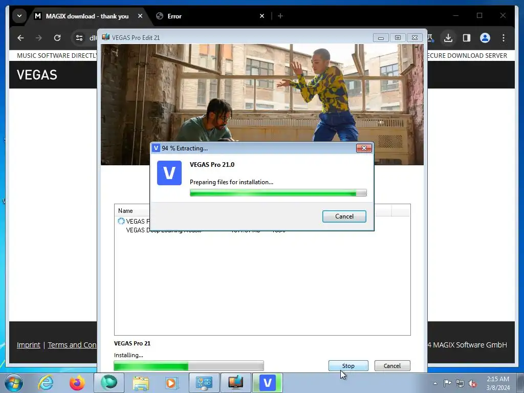Click the site information icon in the address bar
The width and height of the screenshot is (524, 393).
coord(79,38)
